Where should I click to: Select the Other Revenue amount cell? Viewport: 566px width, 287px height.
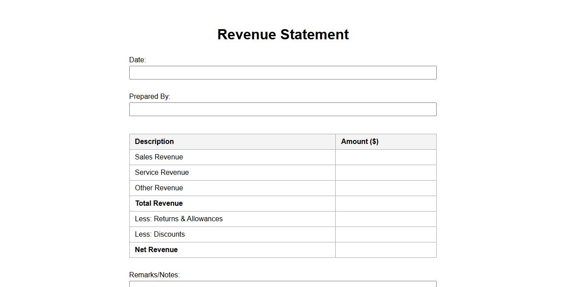click(x=385, y=188)
